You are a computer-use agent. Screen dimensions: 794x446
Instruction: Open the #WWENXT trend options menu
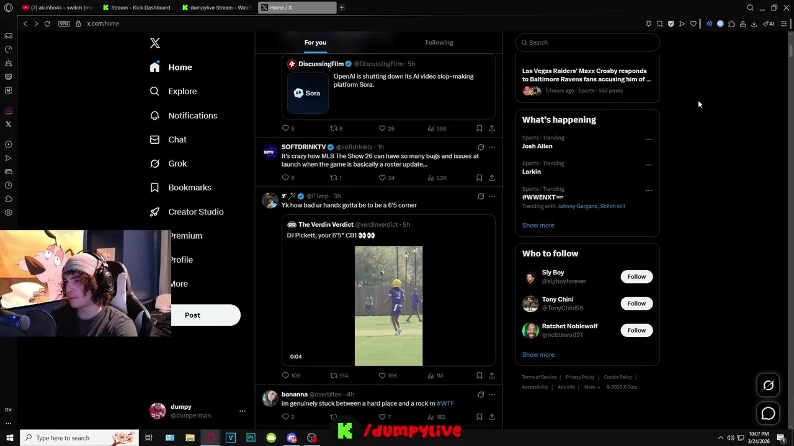click(x=649, y=191)
